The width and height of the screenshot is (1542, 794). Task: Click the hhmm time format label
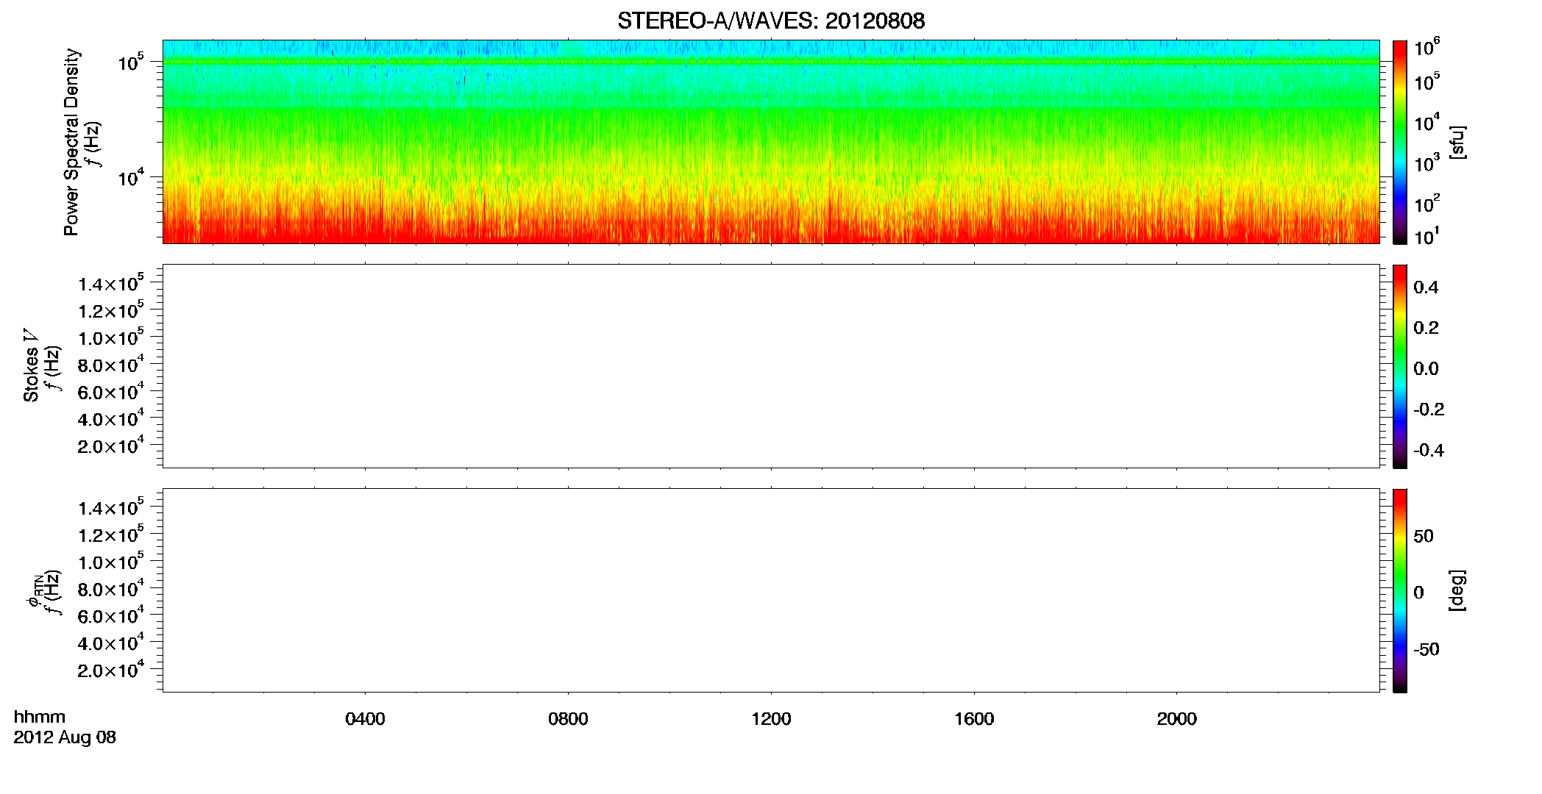[x=40, y=717]
